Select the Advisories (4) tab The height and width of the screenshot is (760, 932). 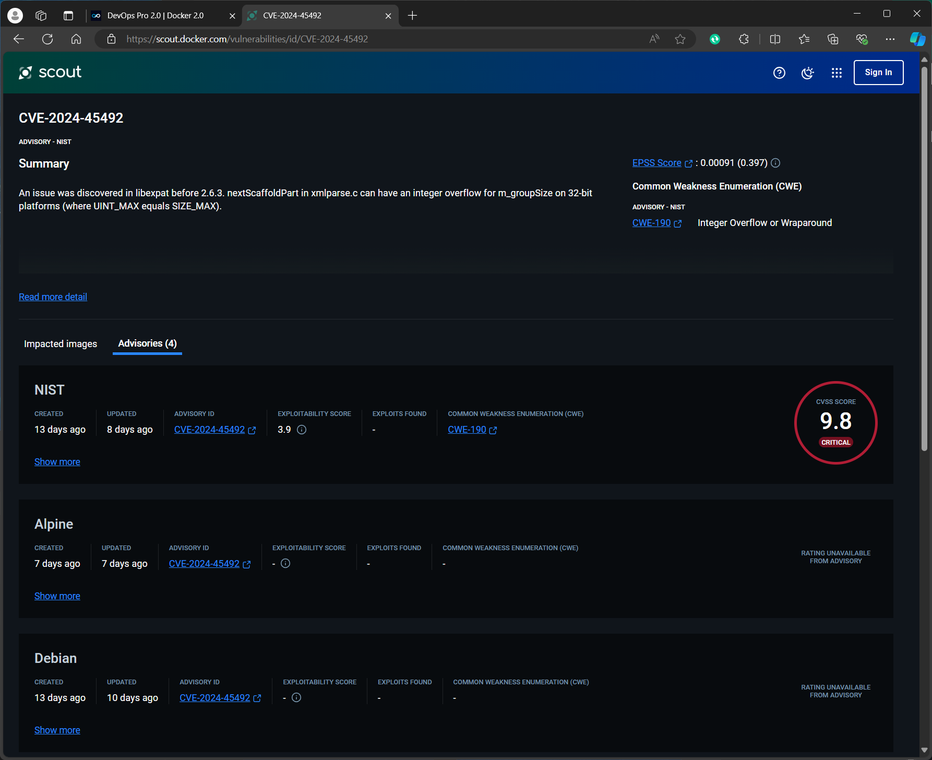click(x=147, y=343)
